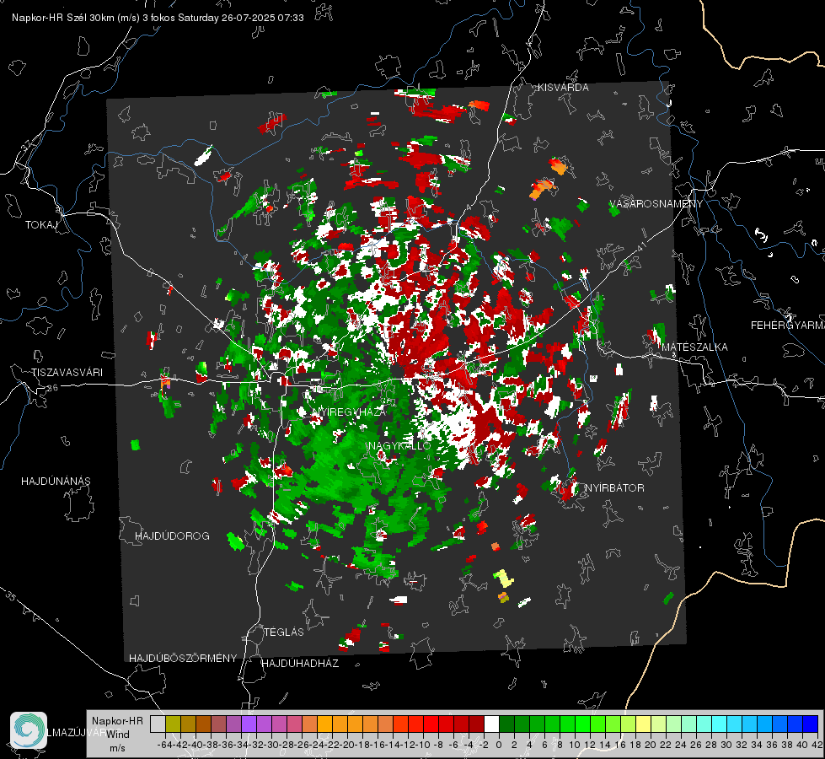
Task: Click the HAJDÚDOROG town label
Action: (172, 536)
